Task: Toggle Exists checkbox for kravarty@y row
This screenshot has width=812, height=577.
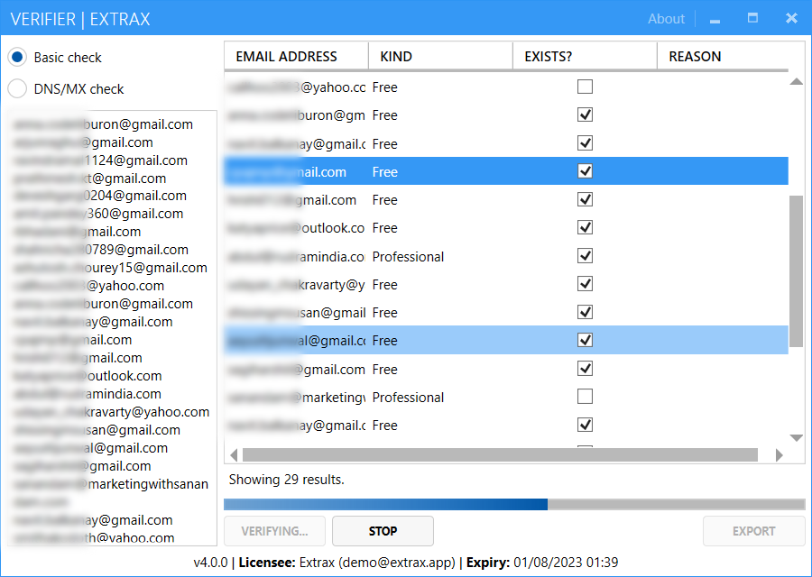Action: [585, 284]
